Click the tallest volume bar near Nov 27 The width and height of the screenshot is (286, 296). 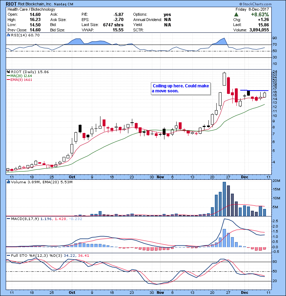(224, 199)
